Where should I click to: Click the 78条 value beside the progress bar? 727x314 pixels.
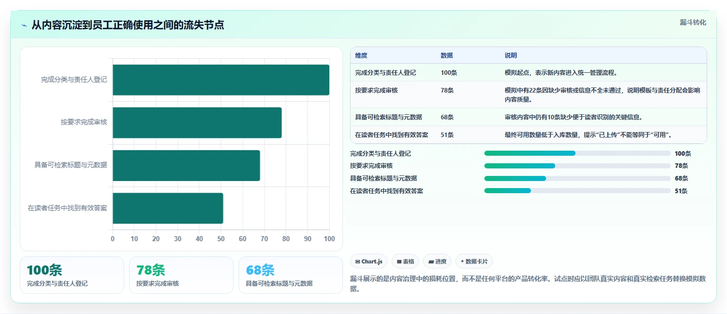click(681, 166)
